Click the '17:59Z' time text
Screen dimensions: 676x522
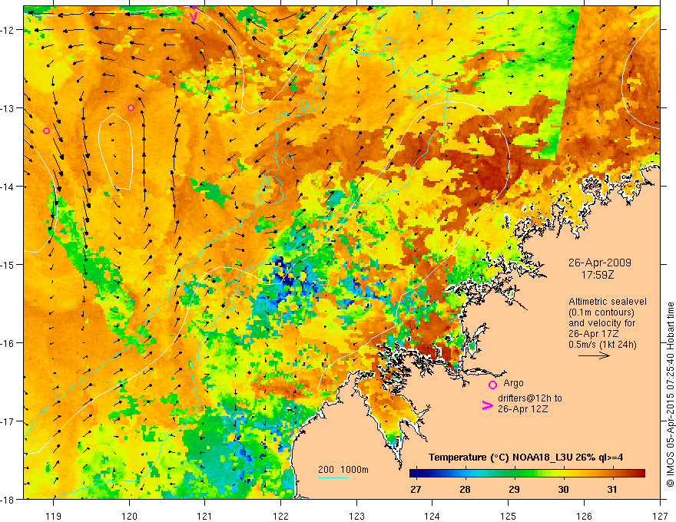pyautogui.click(x=597, y=275)
